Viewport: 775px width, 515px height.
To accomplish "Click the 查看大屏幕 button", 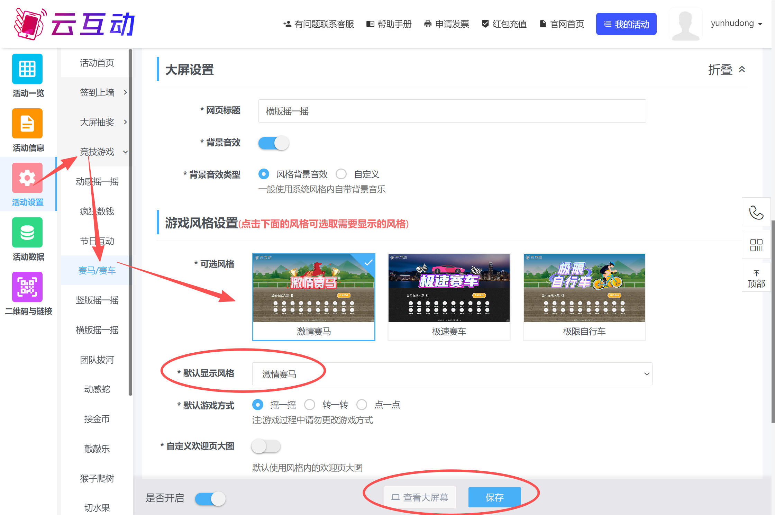I will point(420,497).
